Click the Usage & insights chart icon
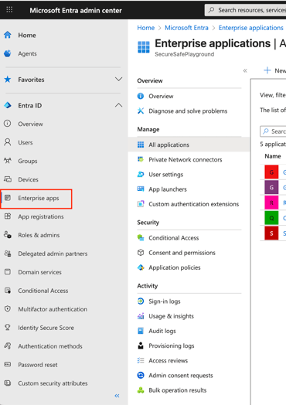The image size is (286, 405). [x=141, y=316]
